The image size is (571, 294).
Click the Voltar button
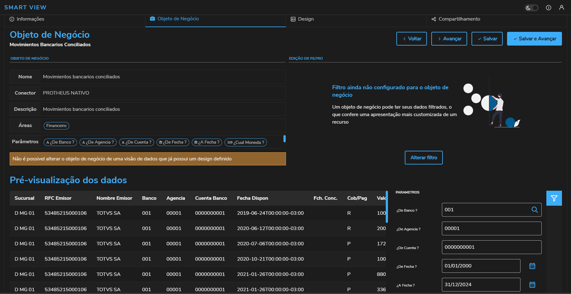[411, 39]
